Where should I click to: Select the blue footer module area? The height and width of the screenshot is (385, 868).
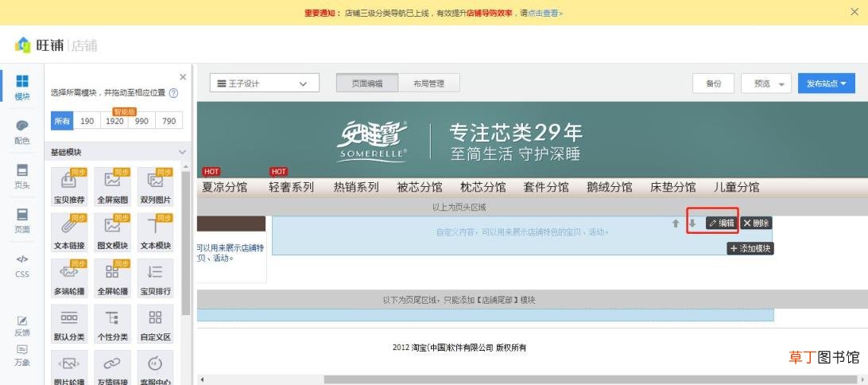click(x=486, y=315)
